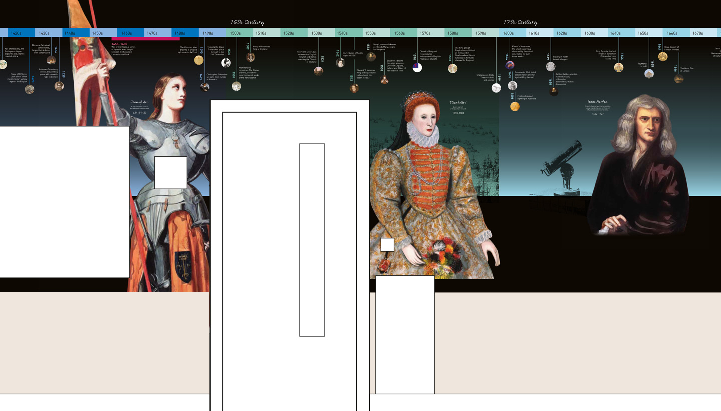This screenshot has height=411, width=721.
Task: Open the Taj Mahal 1655 thumbnail
Action: (649, 74)
